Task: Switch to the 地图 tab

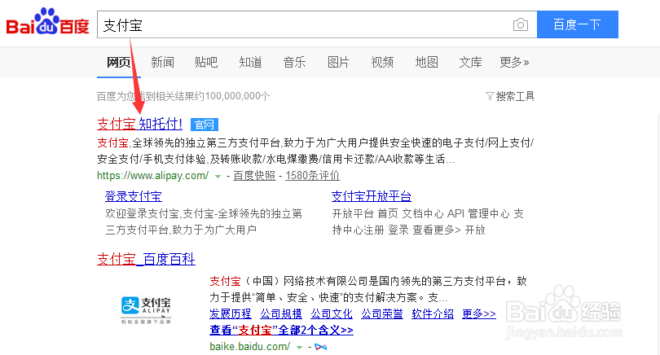Action: point(426,62)
